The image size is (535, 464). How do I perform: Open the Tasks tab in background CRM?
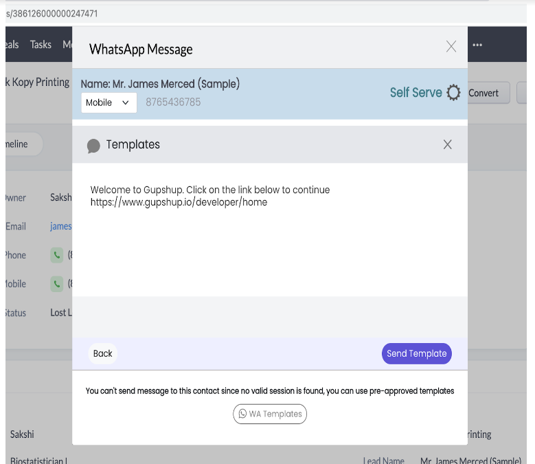click(41, 45)
